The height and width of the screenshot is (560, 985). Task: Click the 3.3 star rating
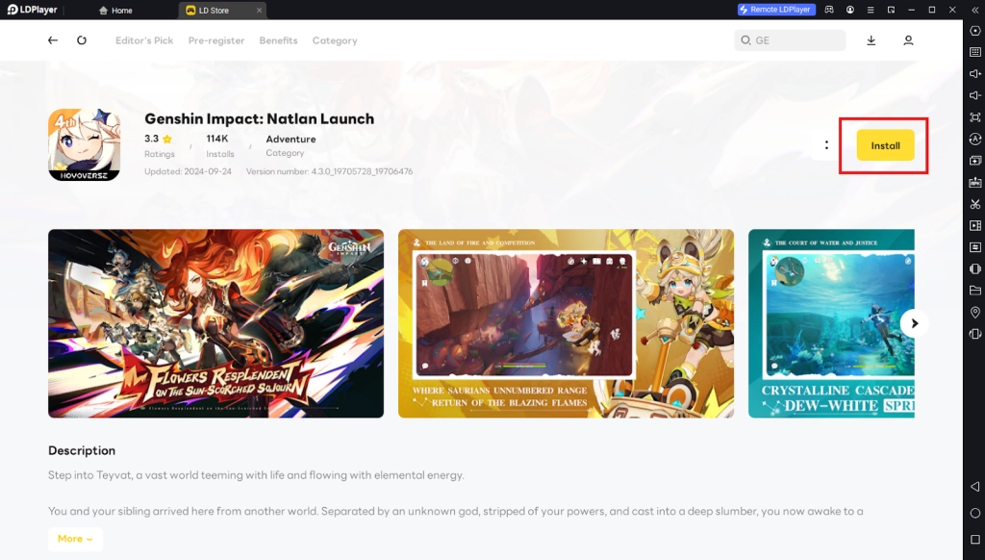click(x=159, y=139)
